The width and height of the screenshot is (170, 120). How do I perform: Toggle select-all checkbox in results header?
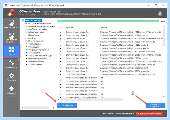61,28
